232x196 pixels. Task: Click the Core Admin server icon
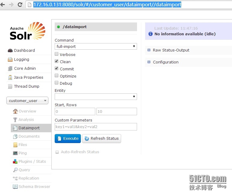[10, 69]
